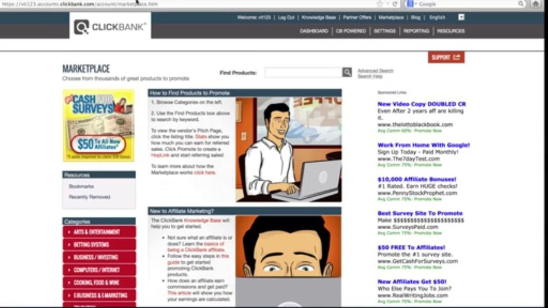Click www.thelottoblackbook.com text
This screenshot has height=308, width=548.
[415, 124]
